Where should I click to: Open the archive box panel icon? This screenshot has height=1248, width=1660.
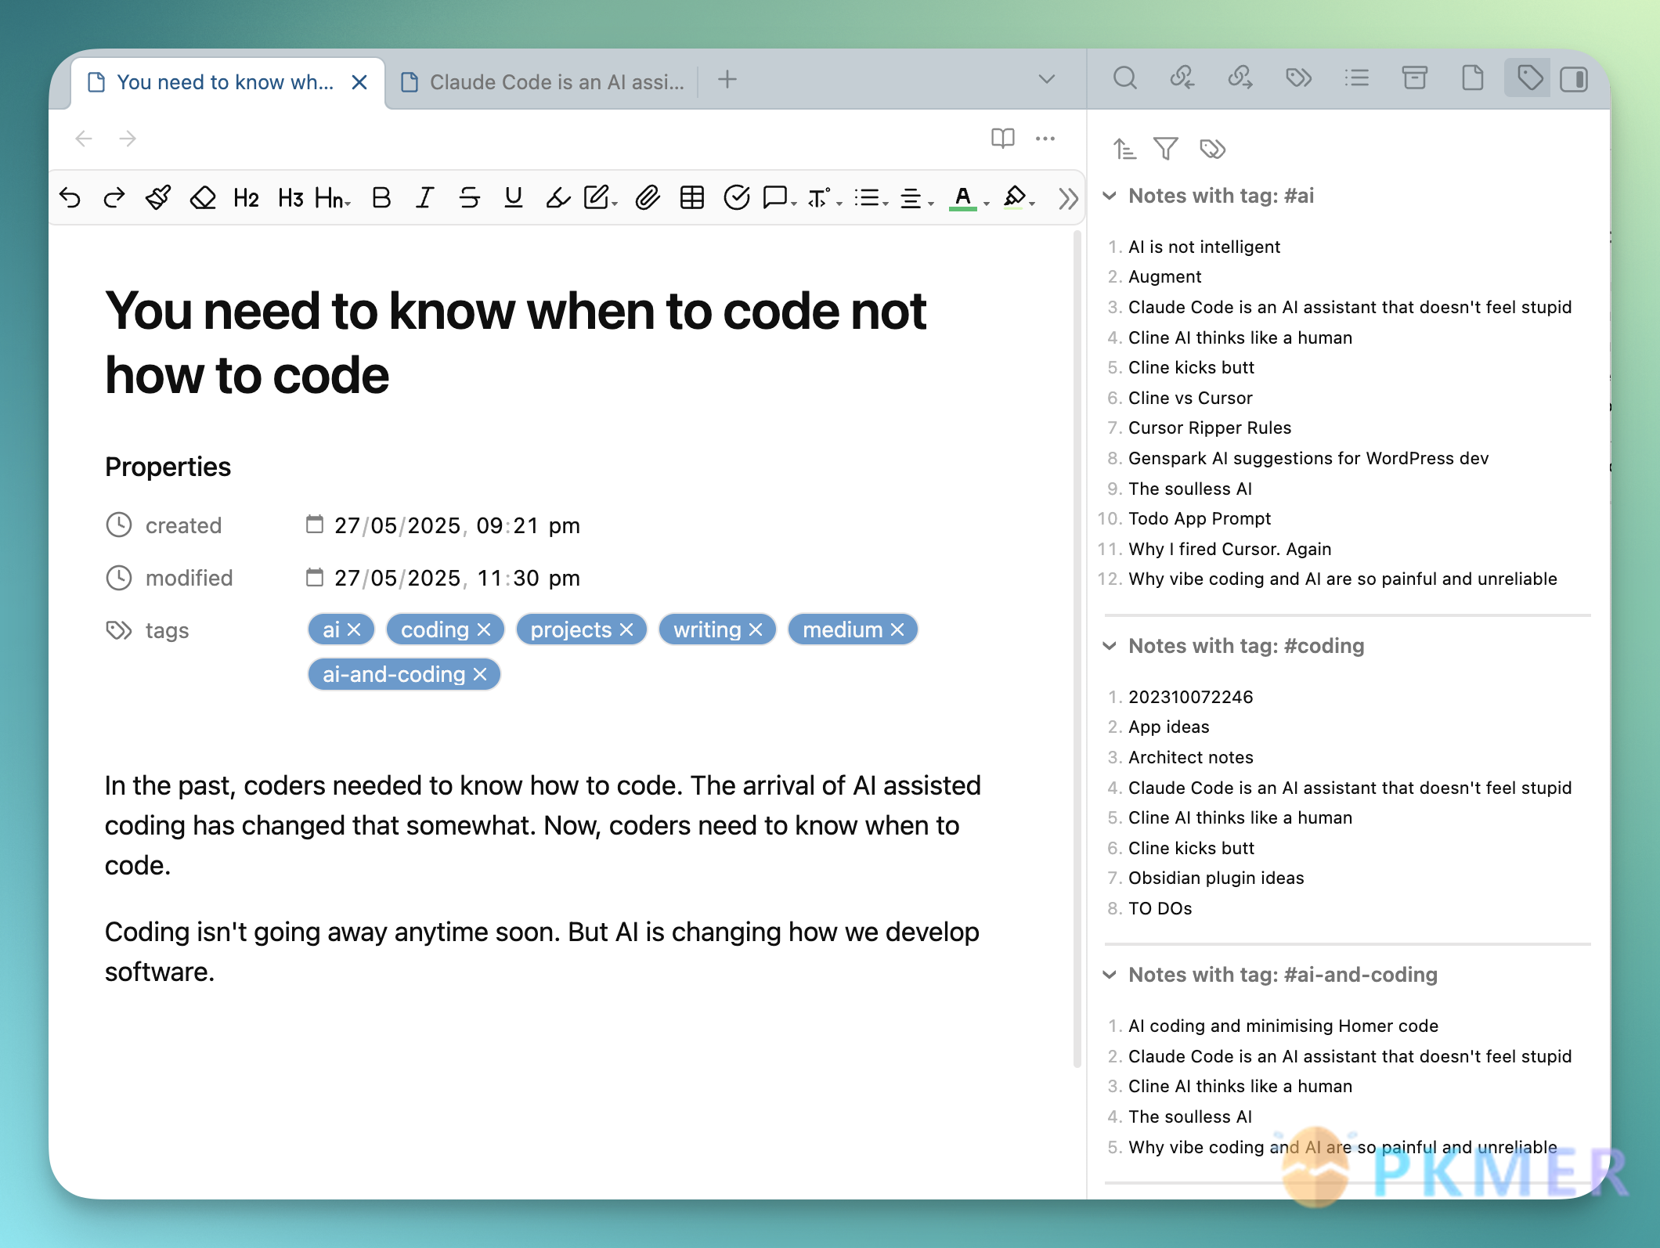point(1414,78)
